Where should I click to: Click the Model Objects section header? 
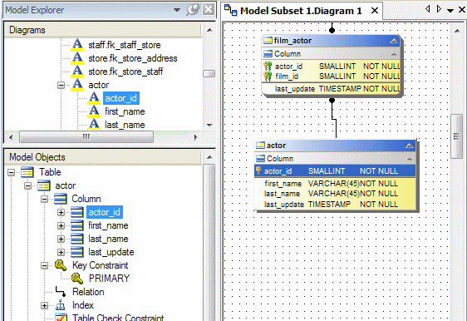point(103,157)
